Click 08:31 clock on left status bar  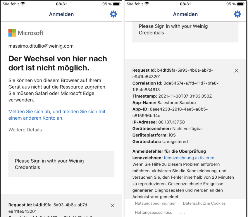(61, 4)
